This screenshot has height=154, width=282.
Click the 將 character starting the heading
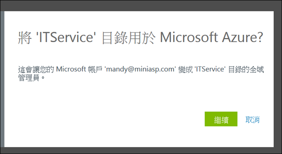[x=25, y=38]
